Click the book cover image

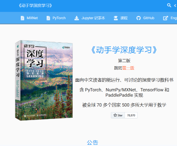click(x=44, y=80)
